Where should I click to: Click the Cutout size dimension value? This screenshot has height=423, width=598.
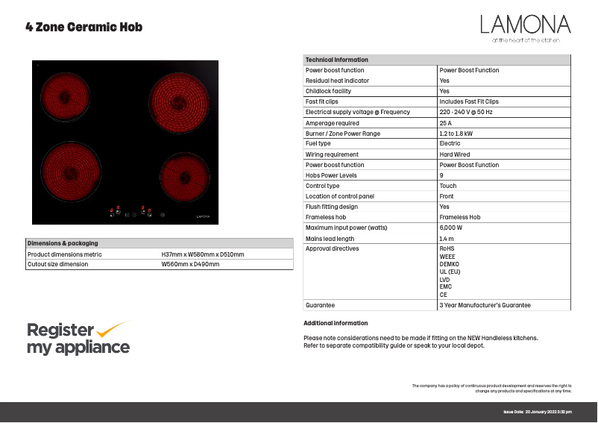point(190,264)
